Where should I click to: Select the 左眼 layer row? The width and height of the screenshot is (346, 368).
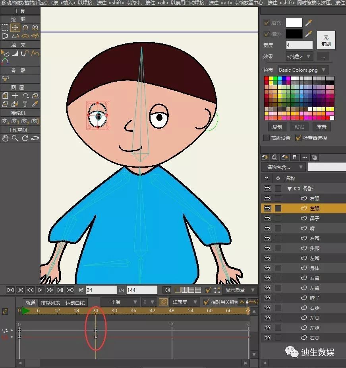click(303, 208)
